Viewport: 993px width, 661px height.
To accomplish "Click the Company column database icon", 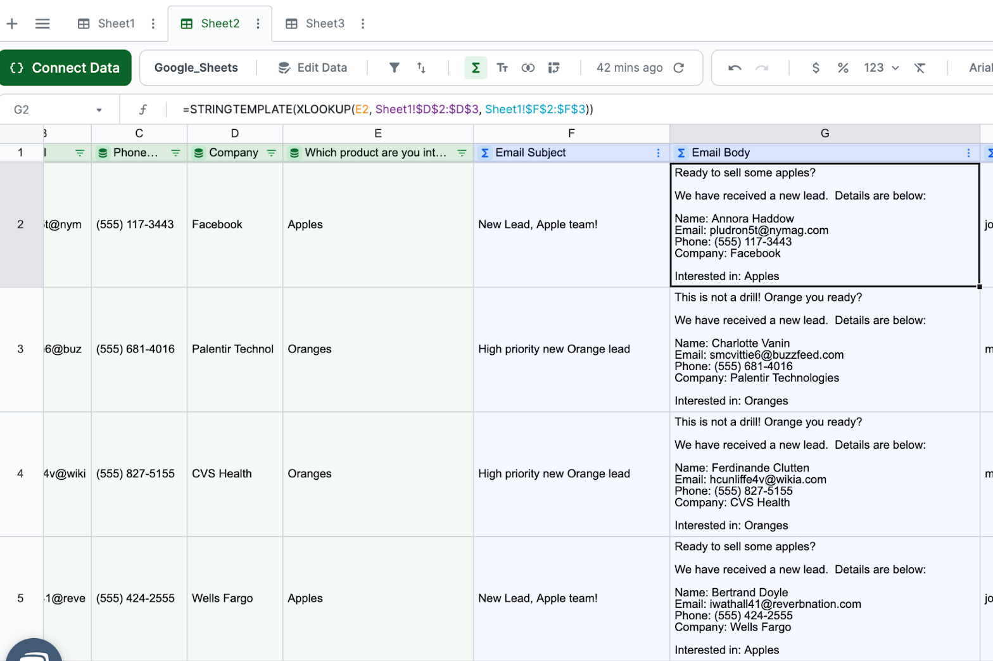I will [198, 153].
